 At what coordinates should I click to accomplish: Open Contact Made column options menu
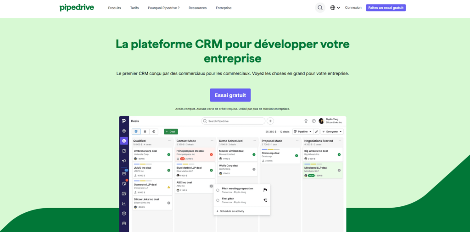212,141
